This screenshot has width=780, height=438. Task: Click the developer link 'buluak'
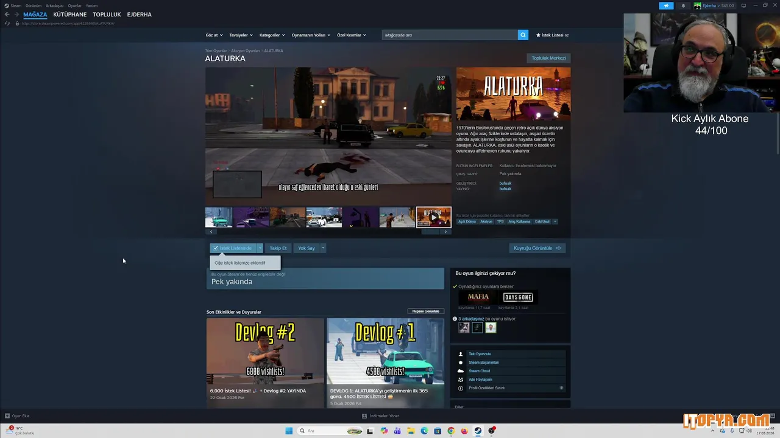(x=505, y=183)
